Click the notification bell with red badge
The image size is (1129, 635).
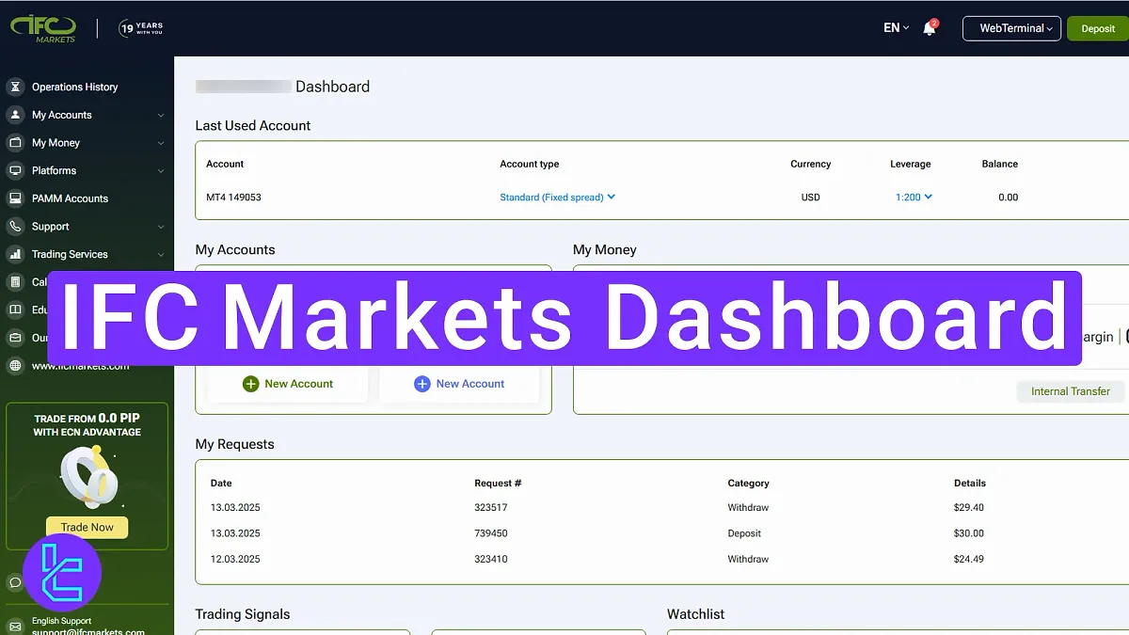click(930, 28)
